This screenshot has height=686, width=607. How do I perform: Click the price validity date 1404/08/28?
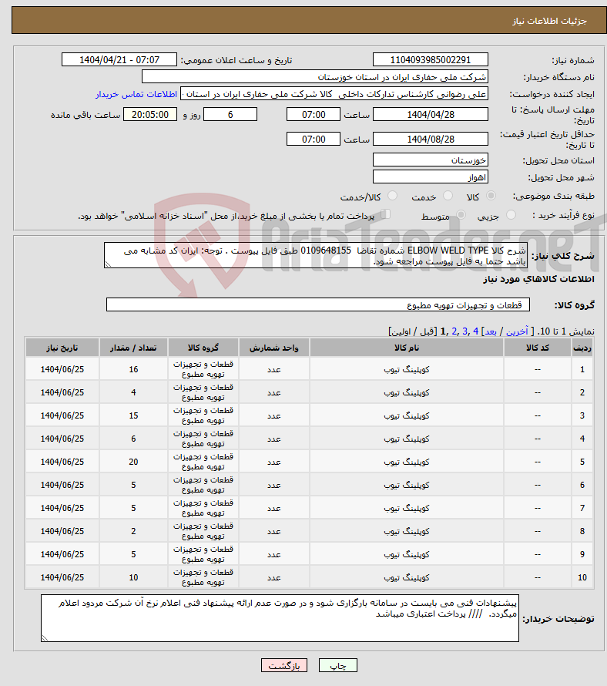tap(431, 139)
